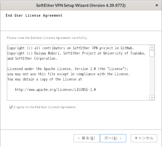Close the SoftEther VPN Setup Wizard window
This screenshot has width=162, height=147.
[x=157, y=5]
